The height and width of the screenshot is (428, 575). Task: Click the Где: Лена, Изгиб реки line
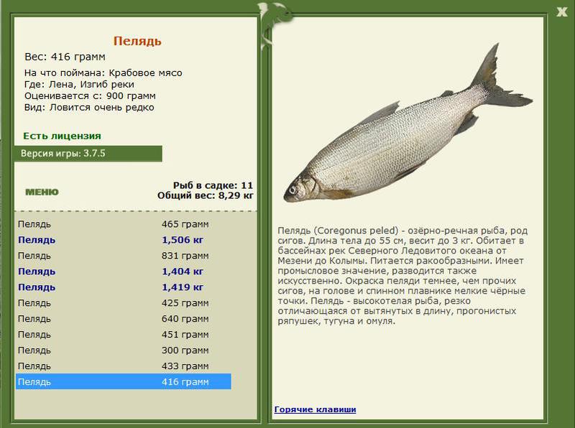point(79,84)
